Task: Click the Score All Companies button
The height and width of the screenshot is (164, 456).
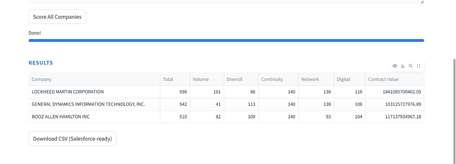Action: click(57, 17)
